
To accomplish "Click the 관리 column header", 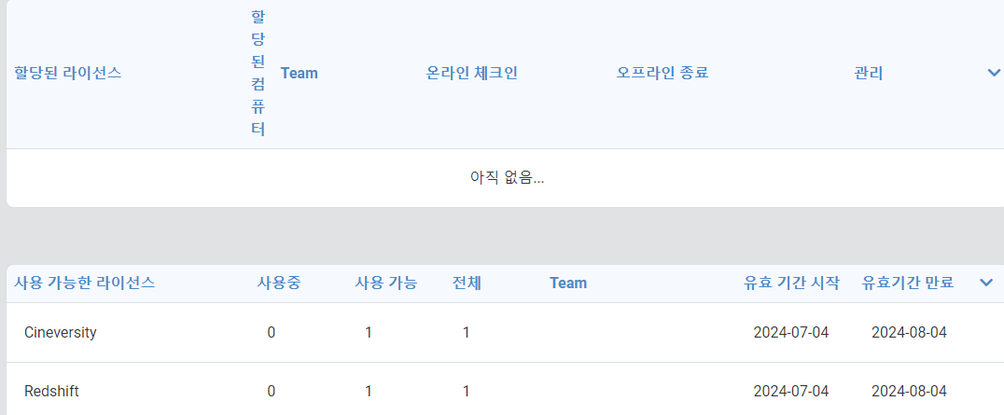I will [x=869, y=73].
